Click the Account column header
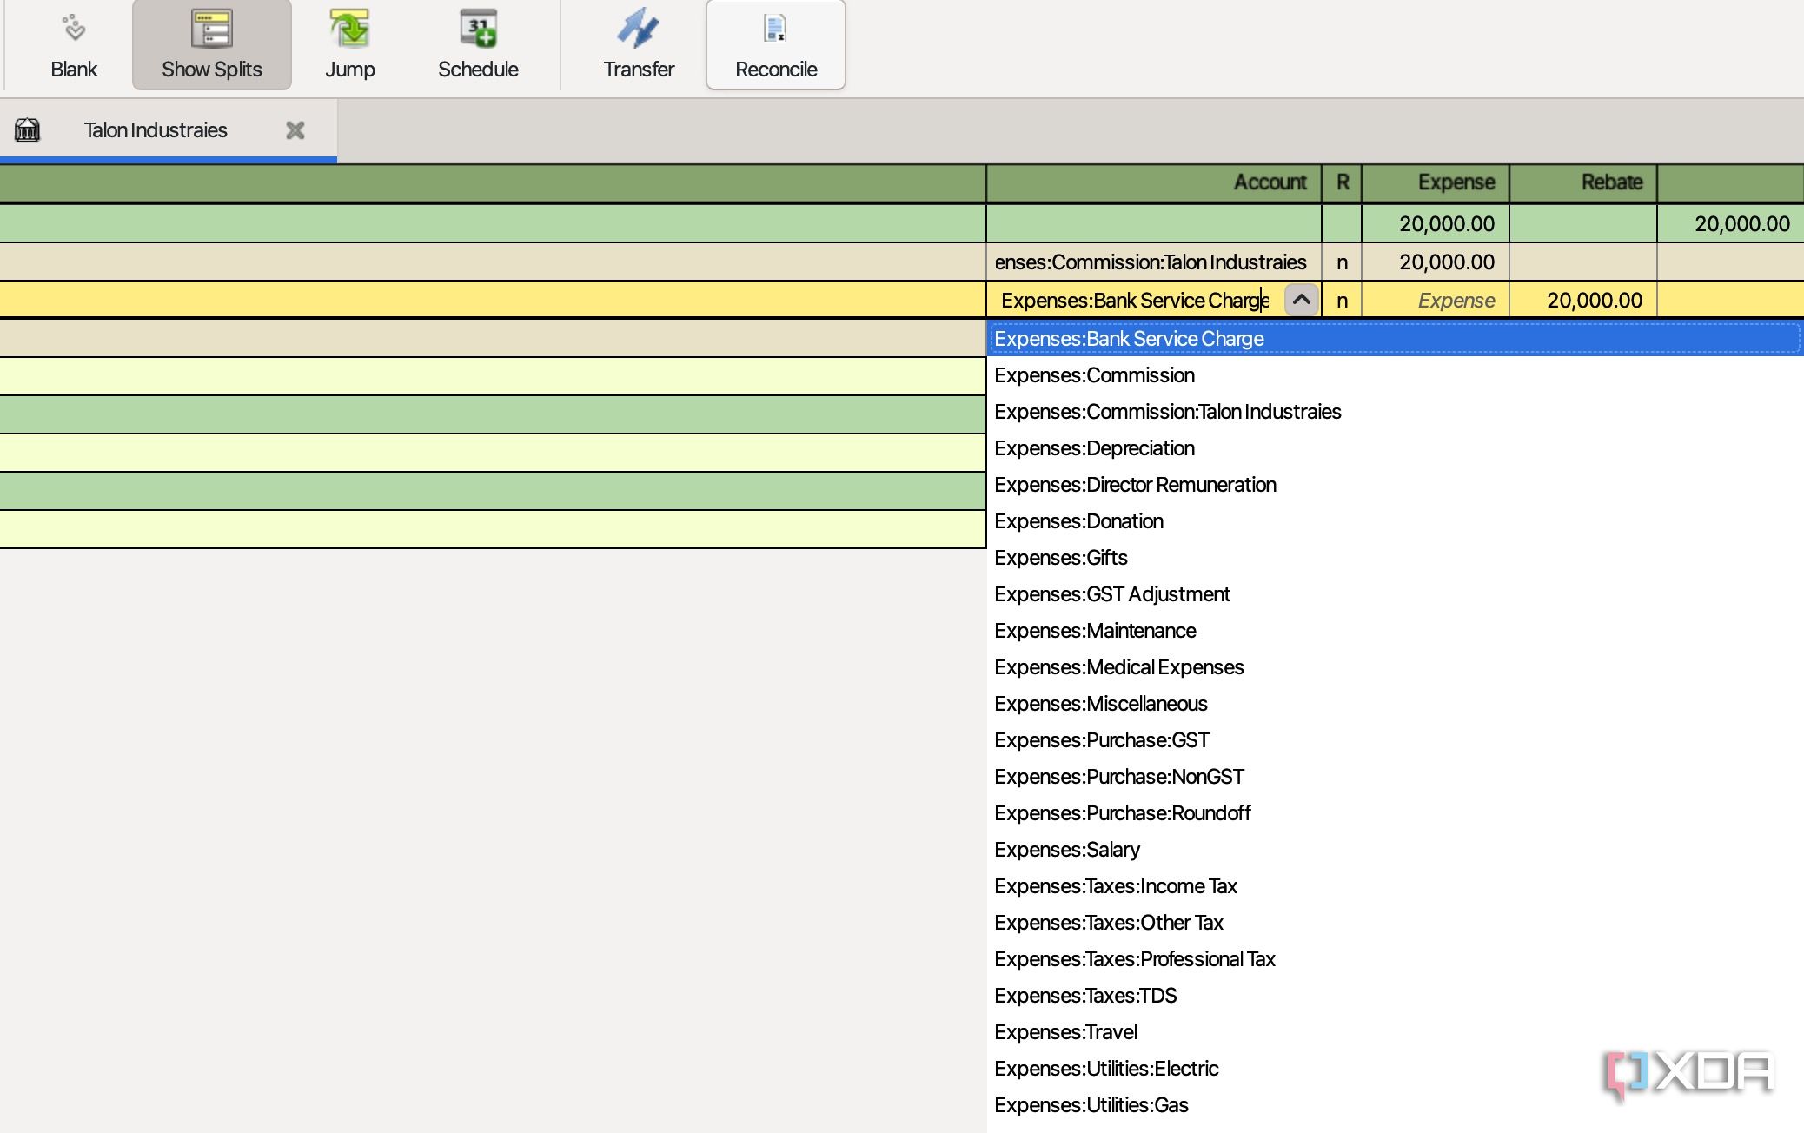The width and height of the screenshot is (1804, 1133). coord(1153,182)
